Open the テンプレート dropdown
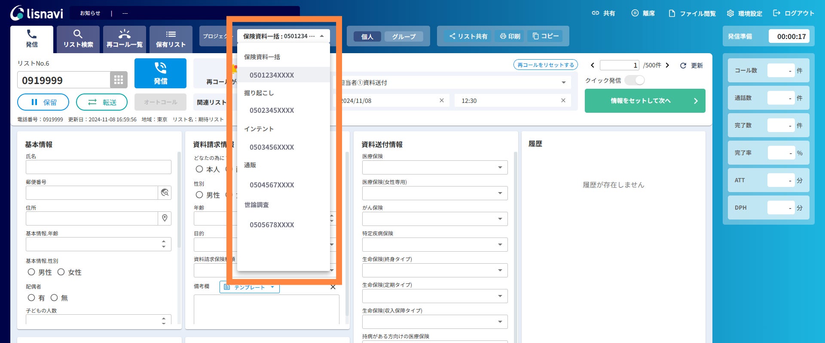The image size is (825, 343). 250,287
